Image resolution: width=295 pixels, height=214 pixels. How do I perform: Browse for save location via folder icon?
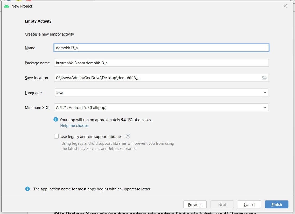click(264, 78)
